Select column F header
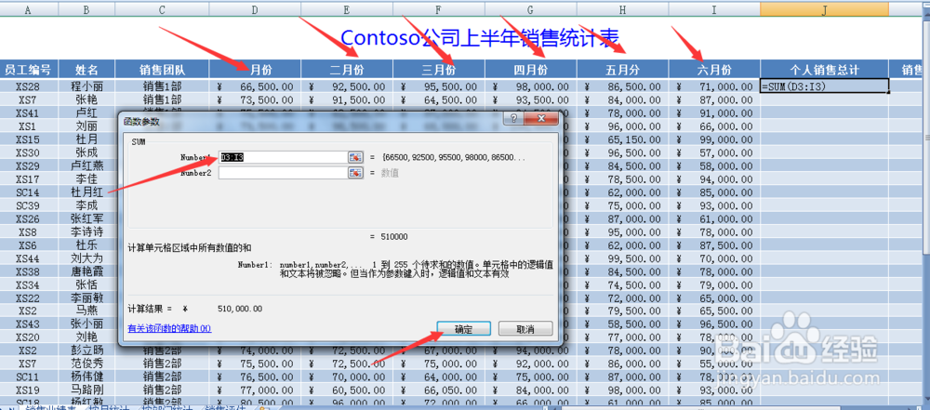Viewport: 930px width, 410px height. coord(438,9)
